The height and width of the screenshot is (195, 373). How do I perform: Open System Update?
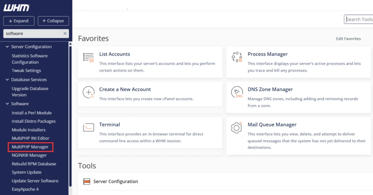26,172
